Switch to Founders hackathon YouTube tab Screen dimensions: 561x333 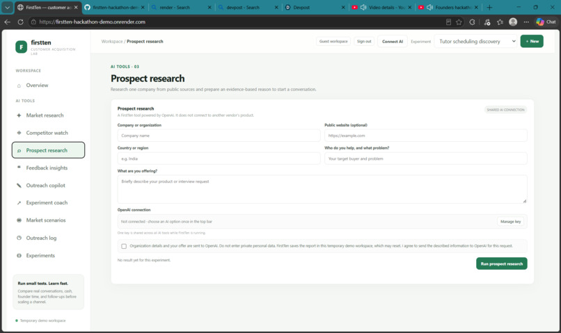point(448,7)
